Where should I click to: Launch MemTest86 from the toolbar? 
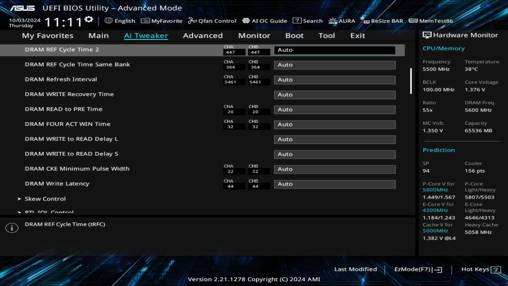431,21
